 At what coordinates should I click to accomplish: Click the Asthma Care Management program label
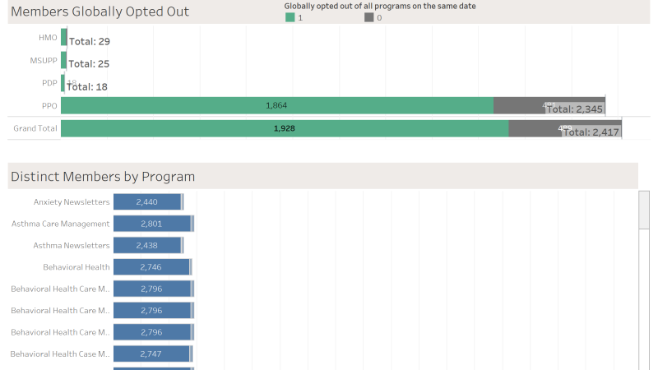tap(60, 224)
